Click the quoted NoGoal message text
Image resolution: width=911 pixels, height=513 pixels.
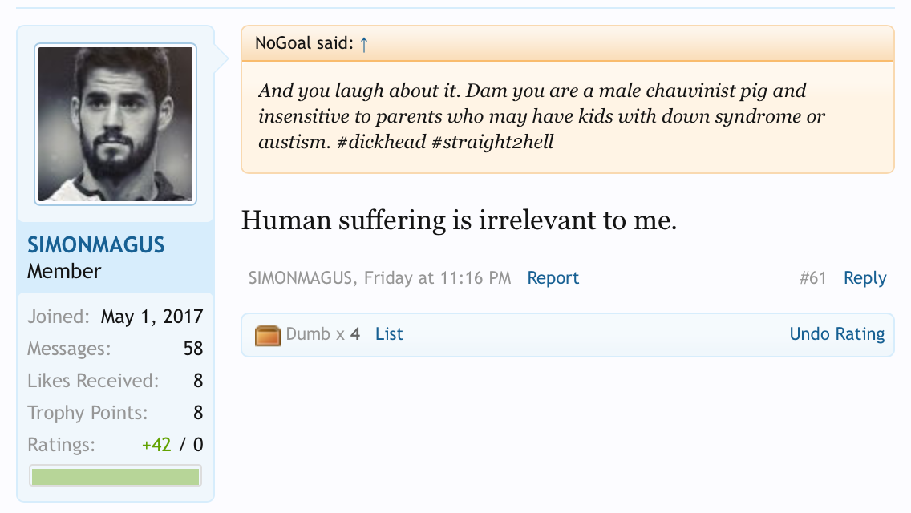coord(541,117)
